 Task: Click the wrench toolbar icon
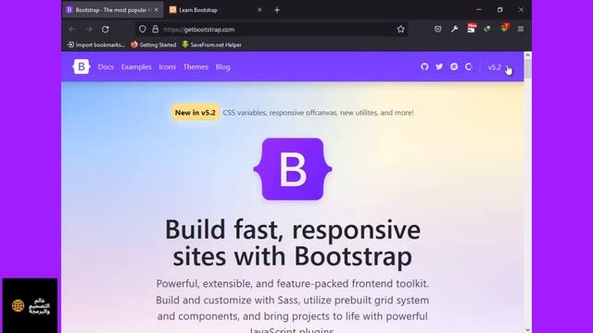coord(455,29)
